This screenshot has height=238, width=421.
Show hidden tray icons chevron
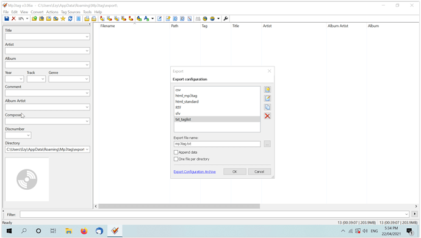click(x=343, y=231)
